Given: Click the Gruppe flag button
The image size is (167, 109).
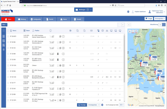Looking at the screenshot, I should coord(149,19).
